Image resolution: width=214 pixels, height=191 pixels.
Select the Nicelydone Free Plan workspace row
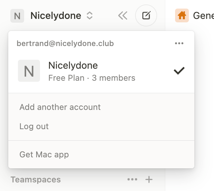point(101,71)
